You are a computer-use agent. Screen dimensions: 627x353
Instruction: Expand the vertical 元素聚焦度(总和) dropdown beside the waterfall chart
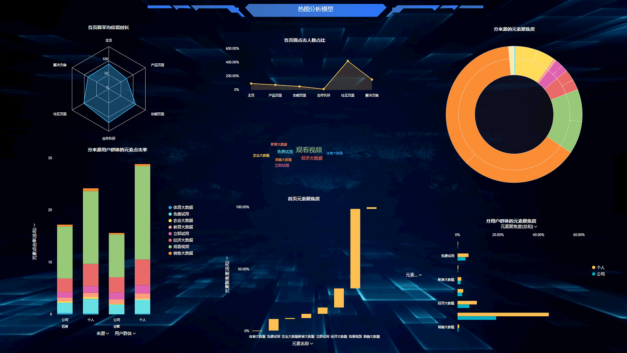click(227, 274)
